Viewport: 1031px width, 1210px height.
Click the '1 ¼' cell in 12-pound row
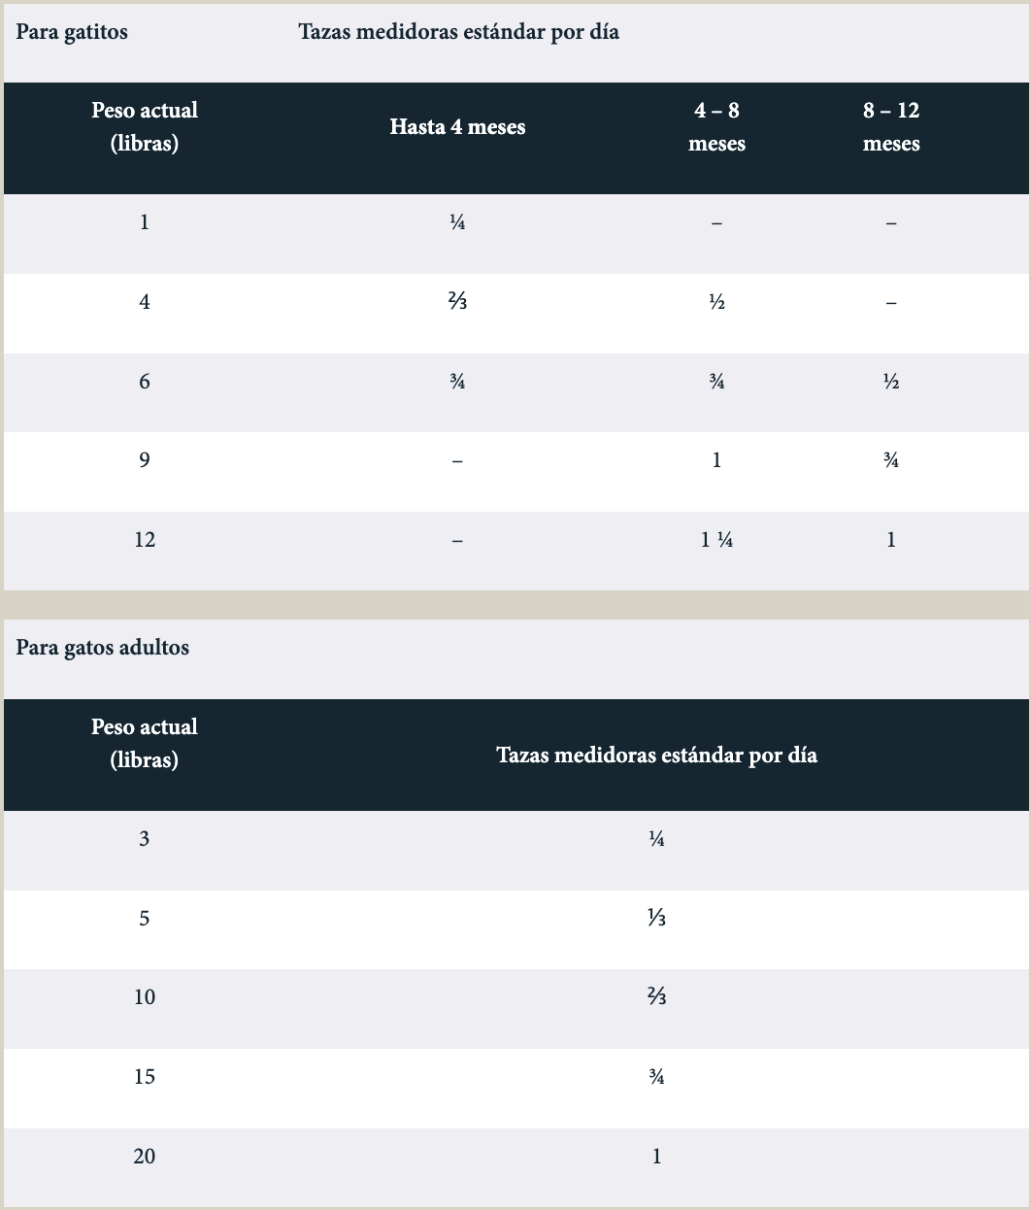click(716, 540)
